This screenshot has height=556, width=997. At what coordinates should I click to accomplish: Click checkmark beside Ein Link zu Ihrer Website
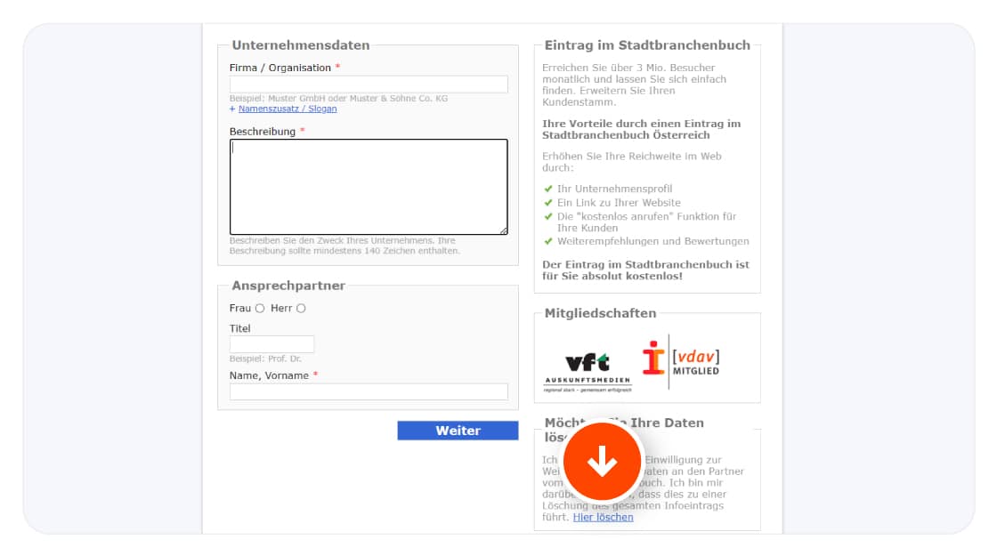548,203
